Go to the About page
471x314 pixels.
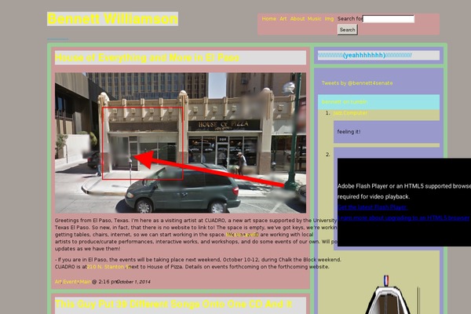point(298,19)
